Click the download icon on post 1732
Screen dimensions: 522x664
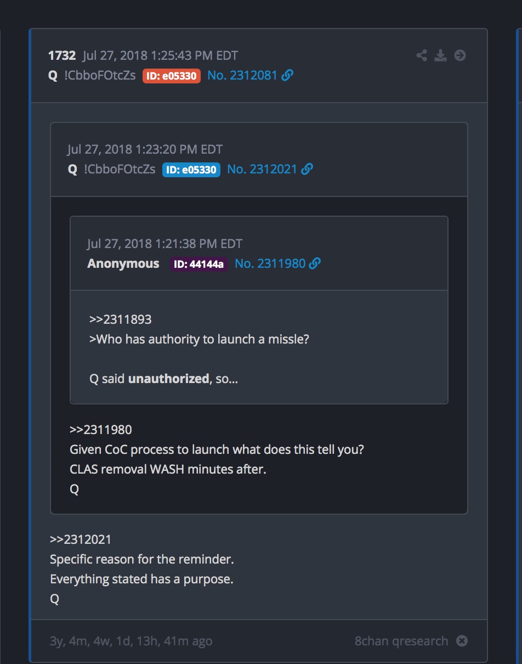click(440, 55)
